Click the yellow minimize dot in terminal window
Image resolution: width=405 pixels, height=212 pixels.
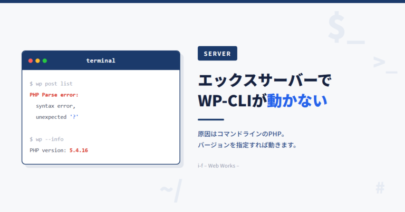click(x=38, y=61)
